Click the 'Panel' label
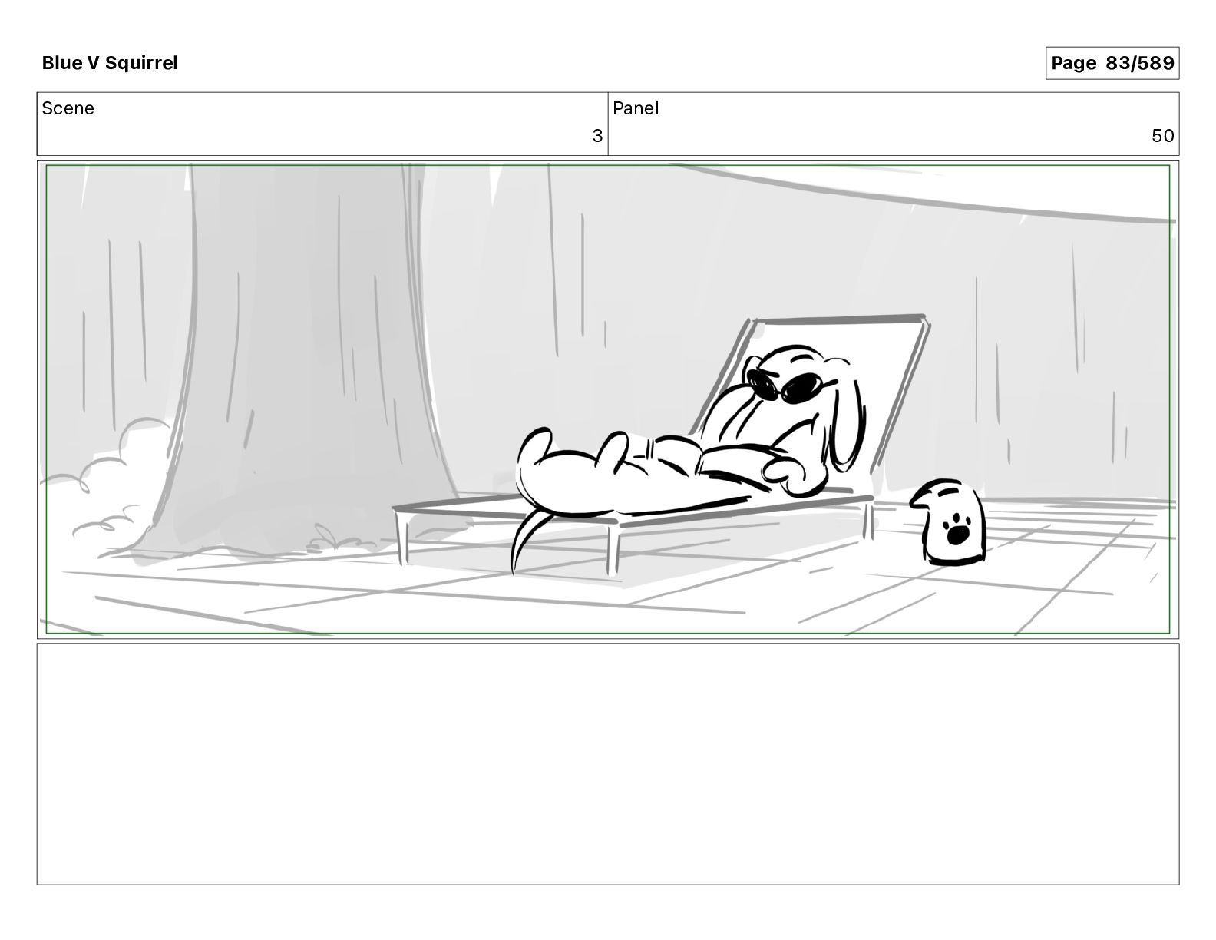Image resolution: width=1216 pixels, height=940 pixels. (x=636, y=108)
